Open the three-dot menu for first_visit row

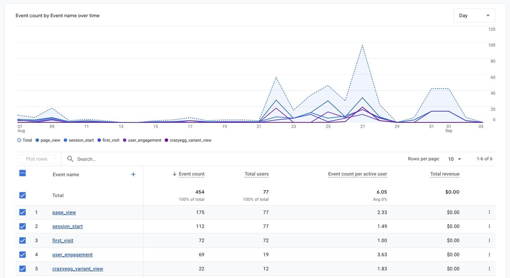[x=489, y=240]
